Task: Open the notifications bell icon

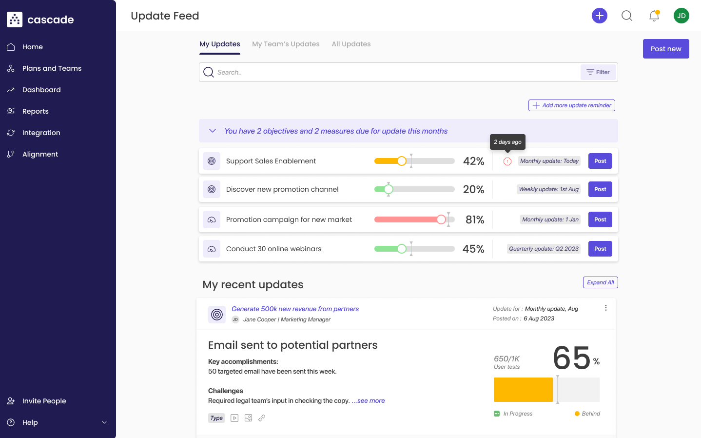Action: (654, 16)
